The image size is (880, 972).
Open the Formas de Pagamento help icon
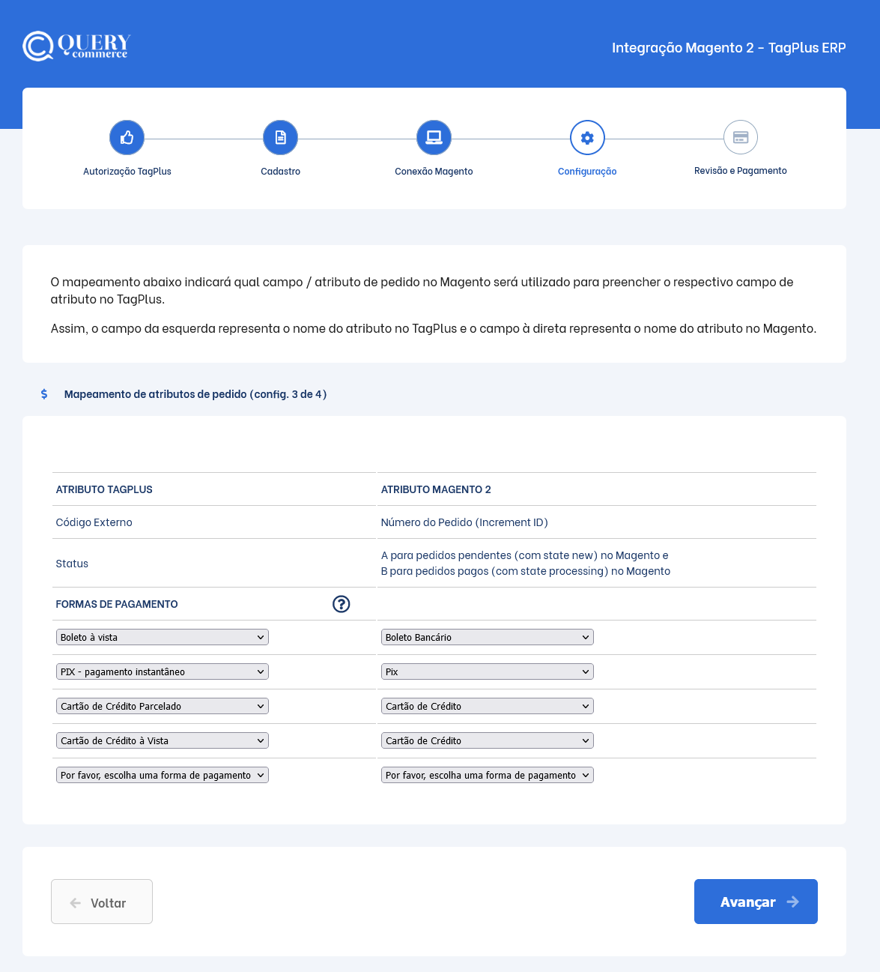(342, 604)
